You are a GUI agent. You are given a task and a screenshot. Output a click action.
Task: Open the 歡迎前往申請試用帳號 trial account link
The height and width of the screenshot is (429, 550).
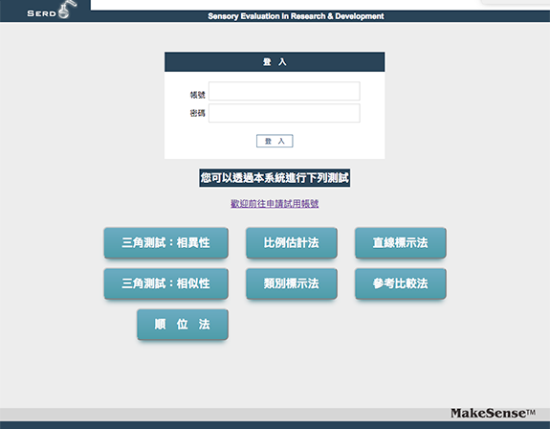[x=275, y=204]
